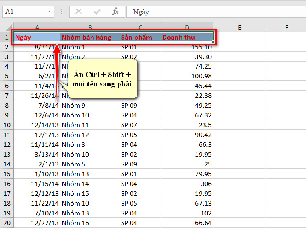Click the Sản phẩm header cell
The width and height of the screenshot is (306, 228).
point(140,37)
